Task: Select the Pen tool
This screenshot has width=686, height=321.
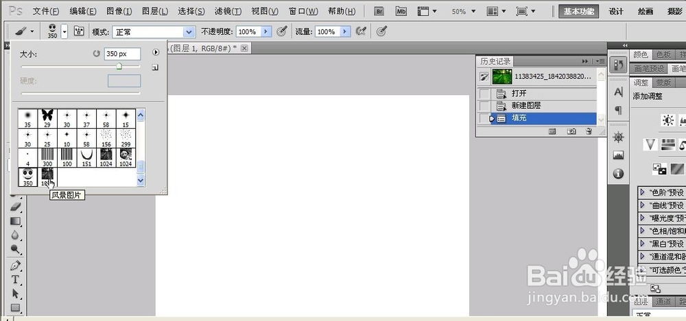Action: (x=15, y=266)
